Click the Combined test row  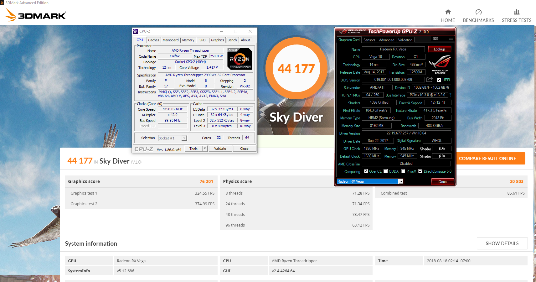[x=451, y=193]
